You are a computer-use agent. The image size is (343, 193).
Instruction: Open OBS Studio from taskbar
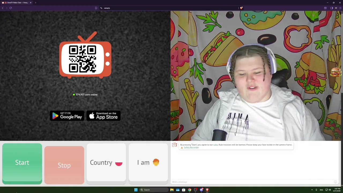pyautogui.click(x=195, y=190)
